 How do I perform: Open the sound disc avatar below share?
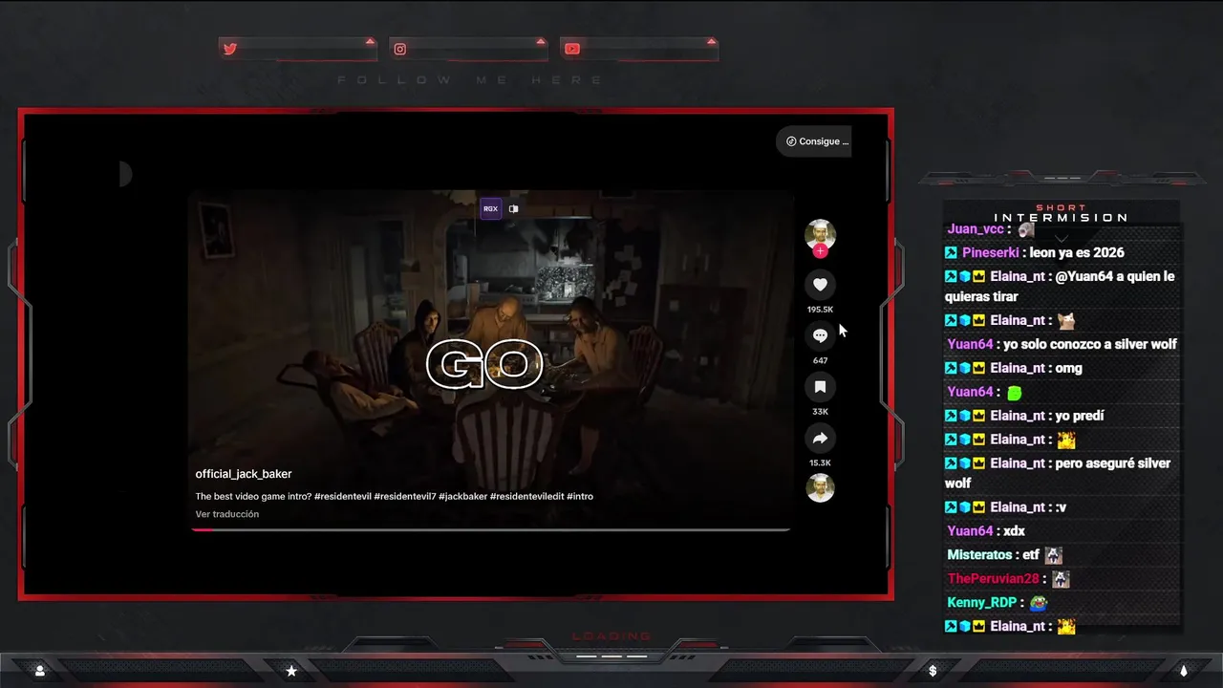820,488
